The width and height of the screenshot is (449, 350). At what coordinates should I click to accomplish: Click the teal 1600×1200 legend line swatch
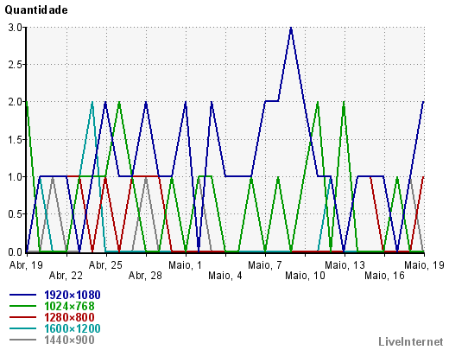[x=23, y=328]
